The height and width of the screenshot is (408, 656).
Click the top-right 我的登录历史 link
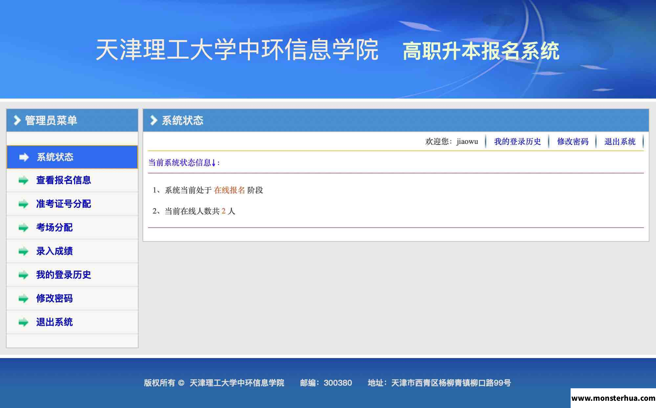[517, 142]
